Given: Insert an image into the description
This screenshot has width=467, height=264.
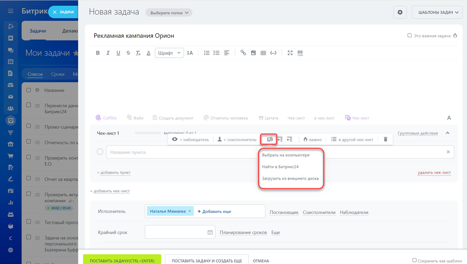Looking at the screenshot, I should pyautogui.click(x=253, y=53).
